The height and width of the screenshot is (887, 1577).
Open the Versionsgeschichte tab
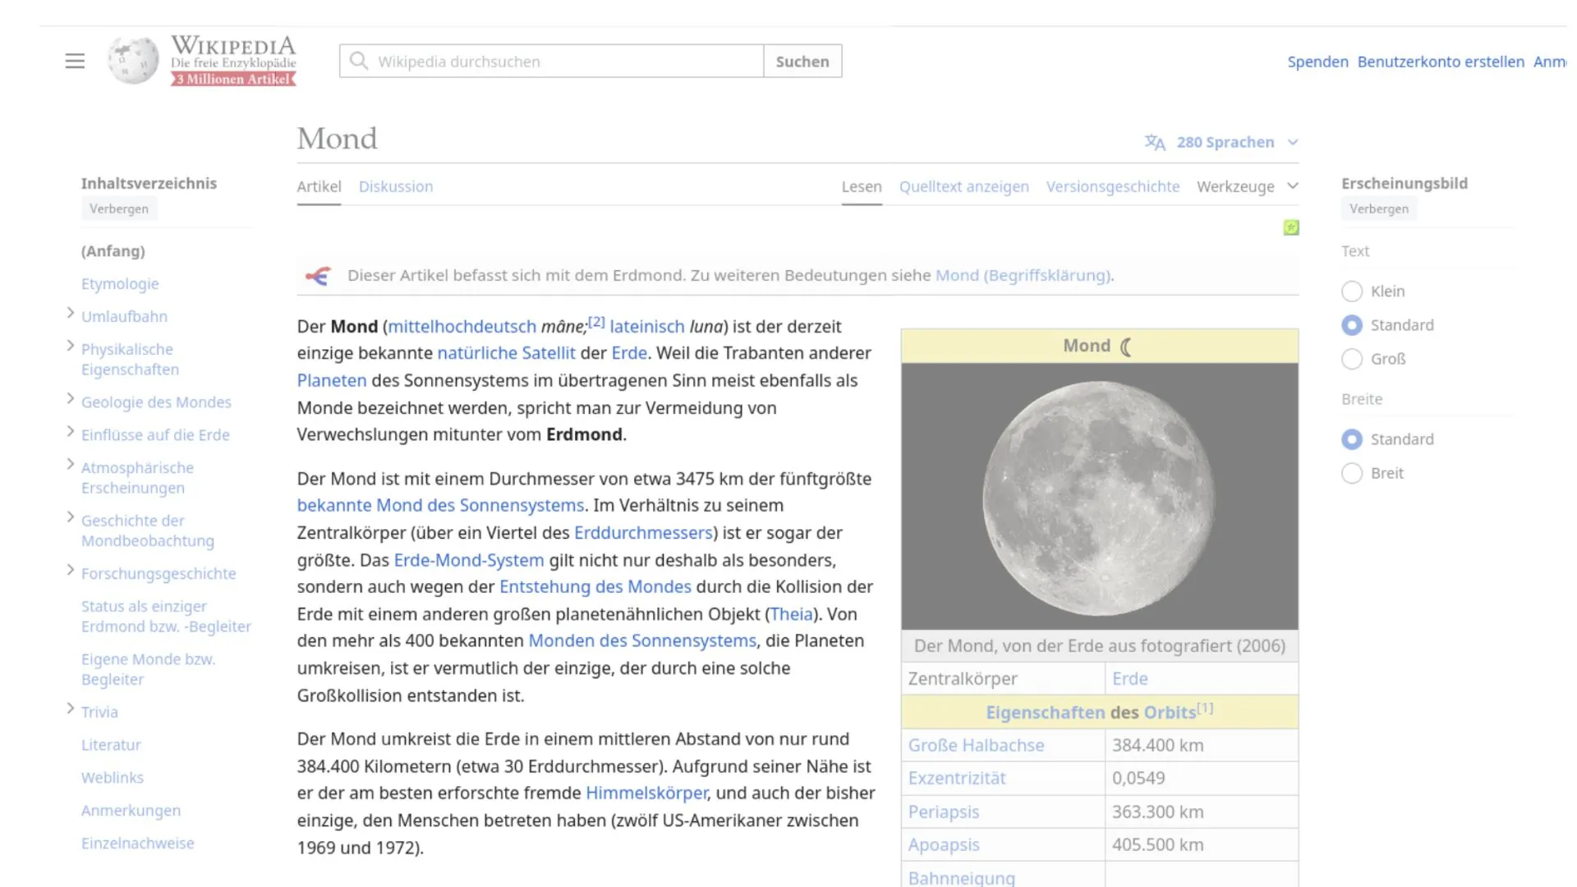(1113, 186)
